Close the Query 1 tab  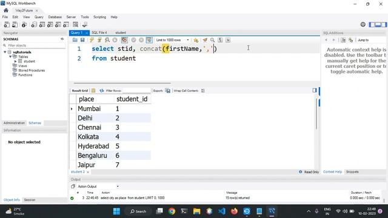[x=87, y=33]
